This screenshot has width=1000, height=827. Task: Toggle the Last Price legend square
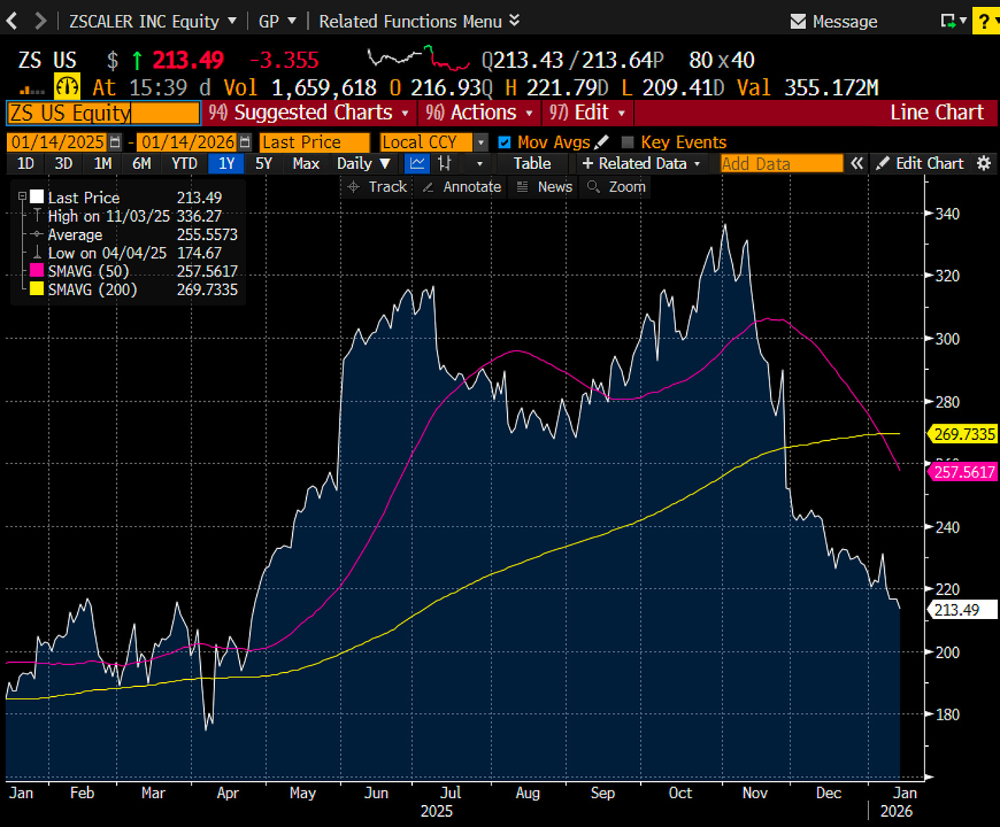(37, 196)
